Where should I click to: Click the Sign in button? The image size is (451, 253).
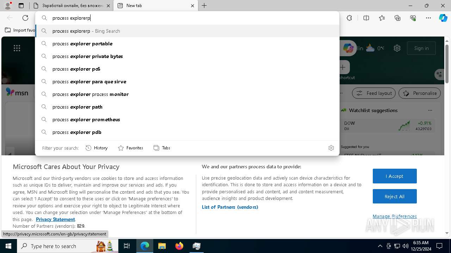tap(421, 48)
